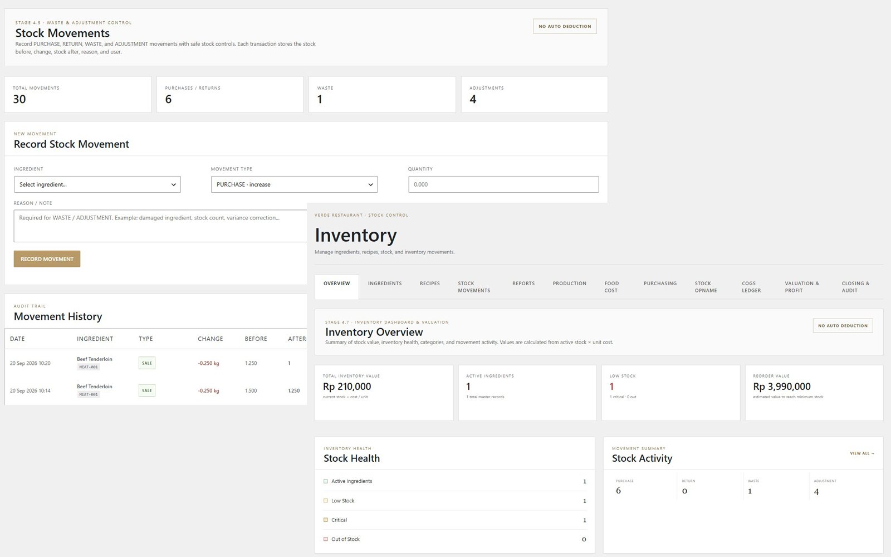Open the Ingredients tab
891x557 pixels.
tap(385, 284)
